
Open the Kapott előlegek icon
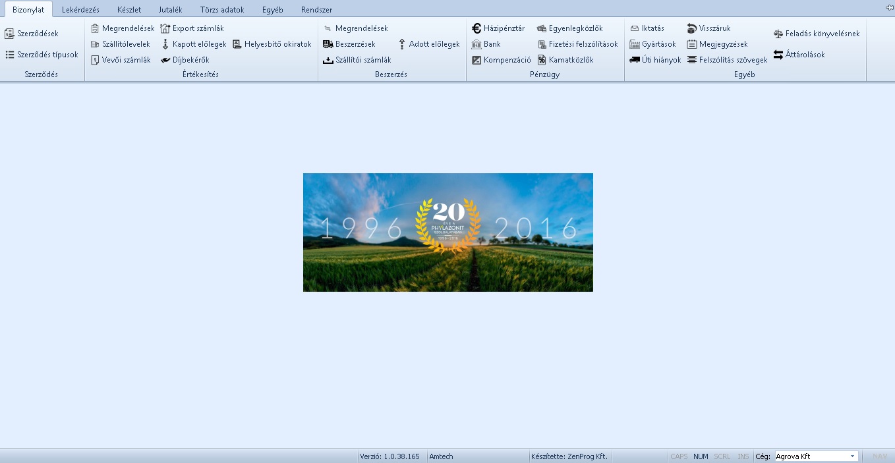coord(165,44)
